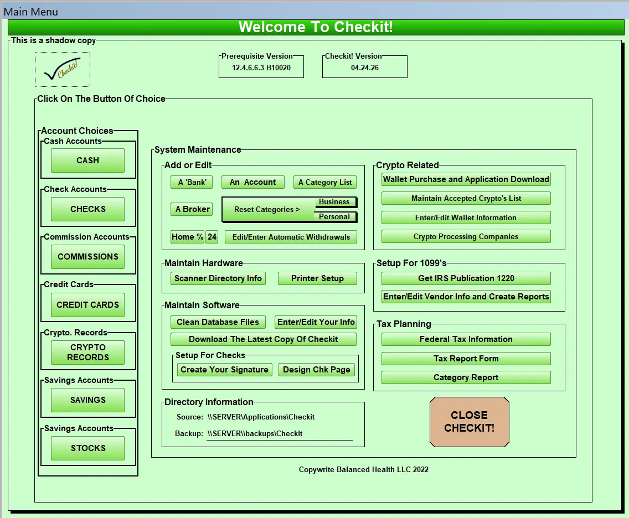Click the CLOSE CHECKIT! button
Viewport: 629px width, 518px height.
(x=470, y=422)
